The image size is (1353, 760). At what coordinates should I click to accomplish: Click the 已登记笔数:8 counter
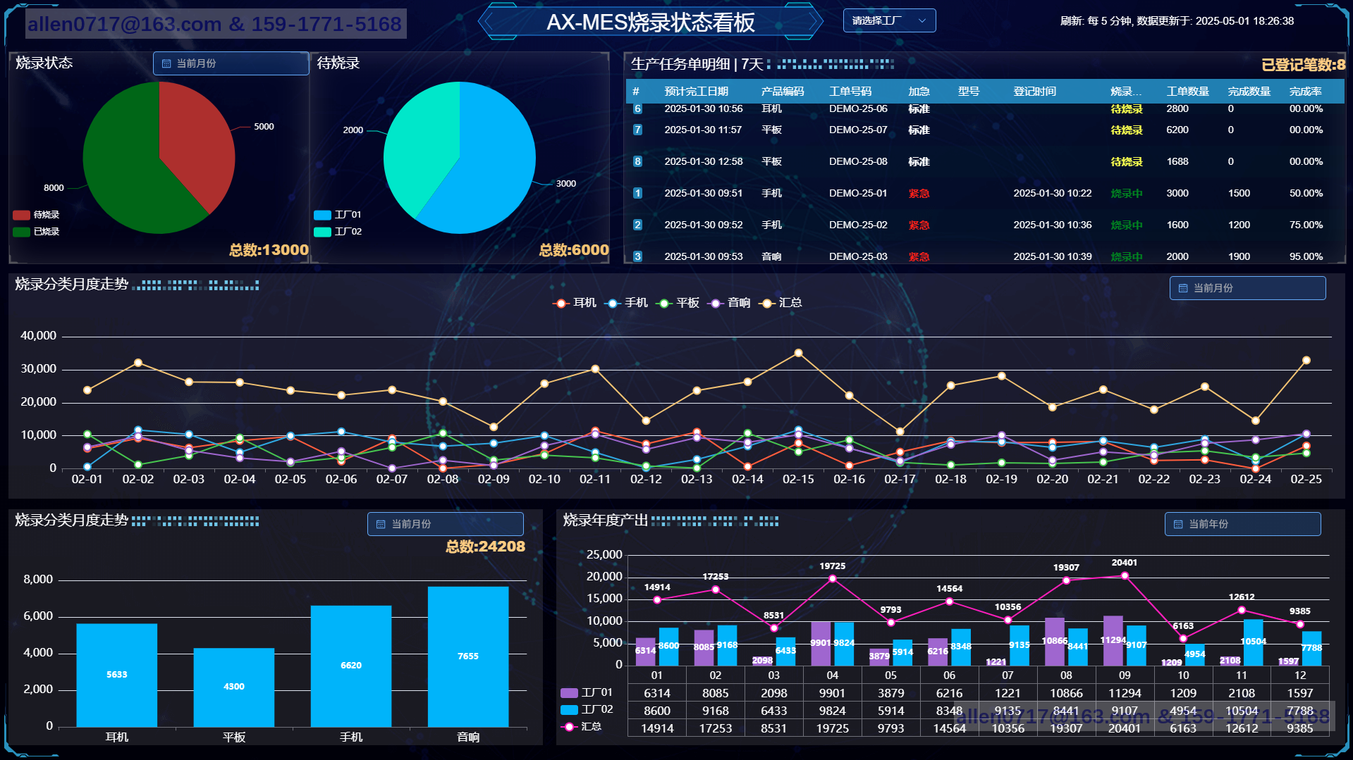1303,65
